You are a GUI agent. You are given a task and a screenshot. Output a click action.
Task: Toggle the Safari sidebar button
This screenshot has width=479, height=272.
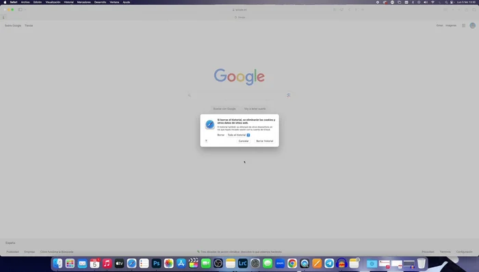pyautogui.click(x=20, y=10)
